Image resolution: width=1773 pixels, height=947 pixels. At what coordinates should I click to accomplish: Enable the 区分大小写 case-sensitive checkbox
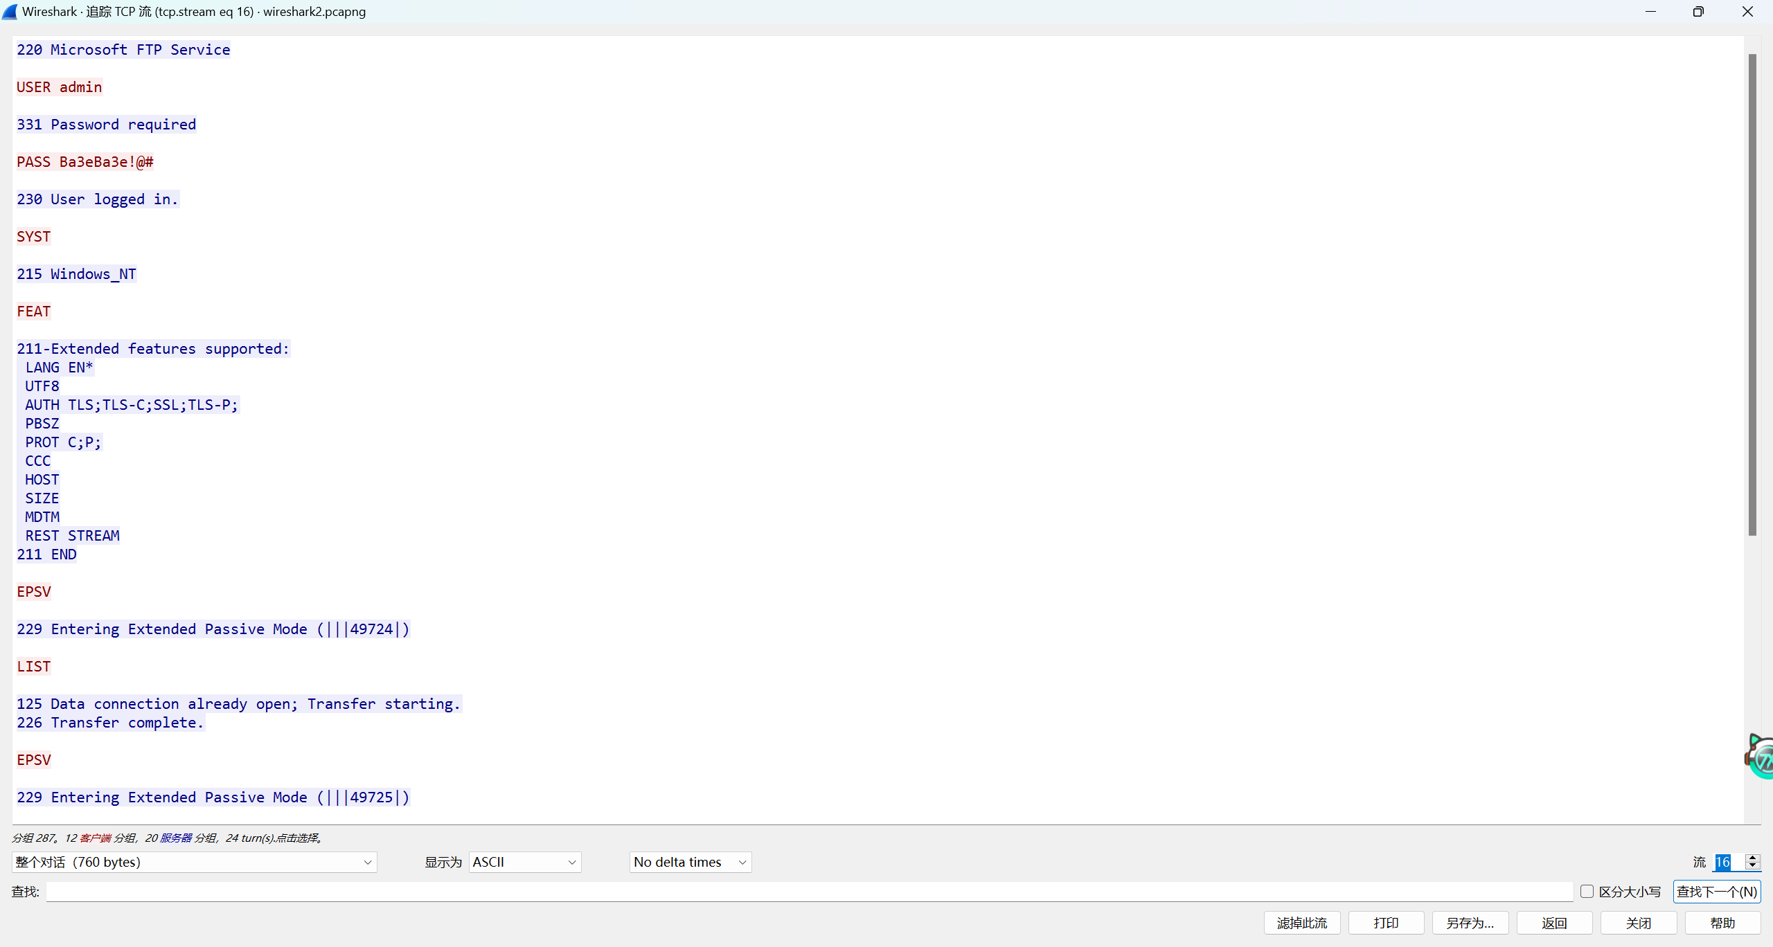click(1587, 892)
